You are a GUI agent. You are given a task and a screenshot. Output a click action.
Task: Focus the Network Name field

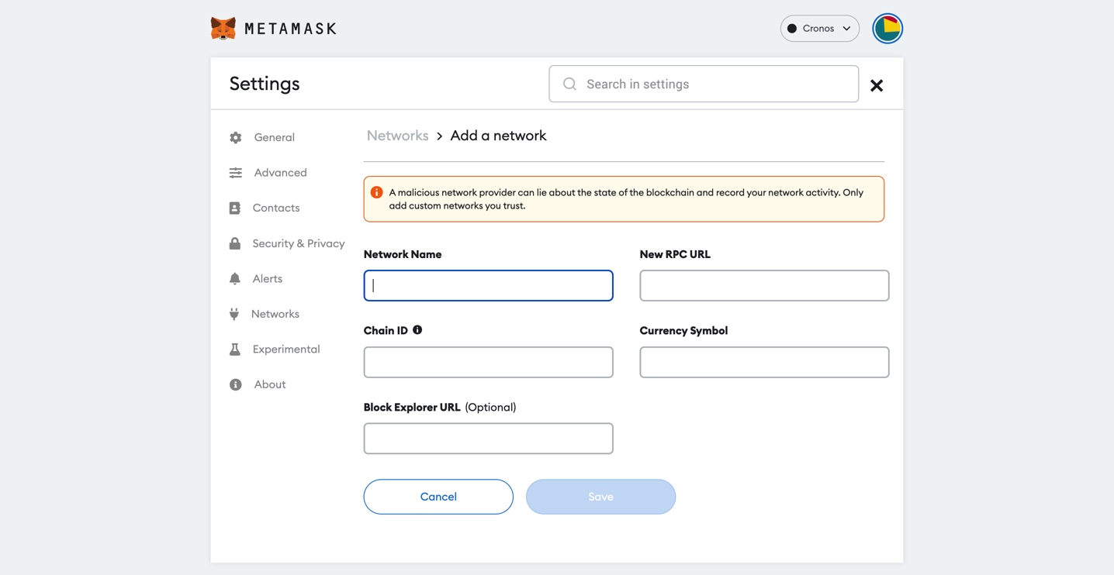tap(489, 285)
